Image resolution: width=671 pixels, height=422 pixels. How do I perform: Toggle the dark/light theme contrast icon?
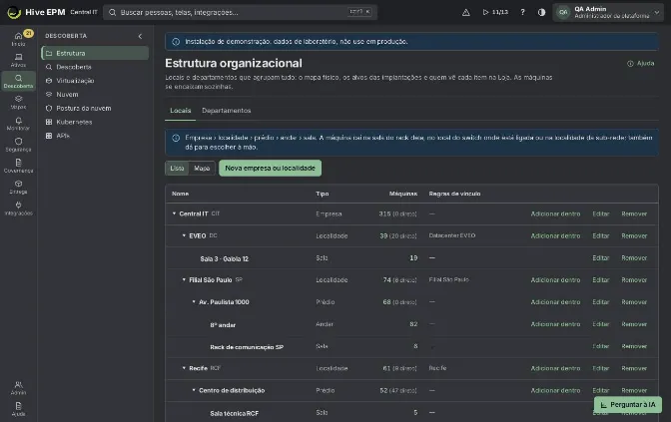[541, 12]
